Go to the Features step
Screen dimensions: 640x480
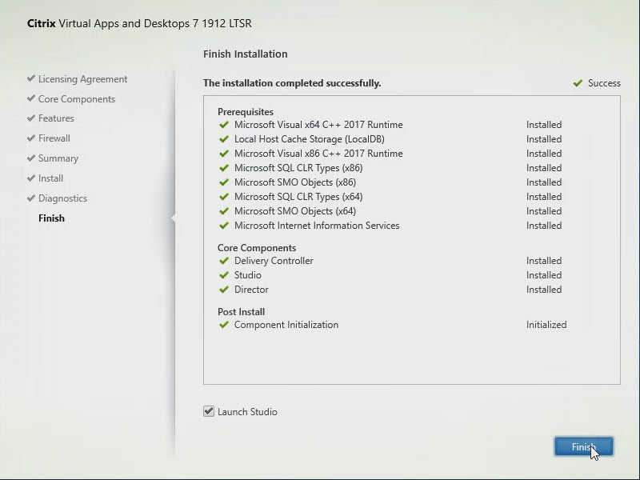click(x=56, y=118)
